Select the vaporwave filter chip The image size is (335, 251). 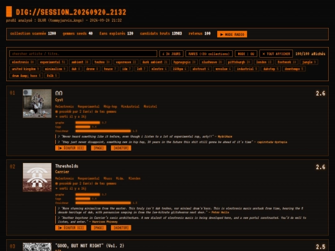pos(126,62)
